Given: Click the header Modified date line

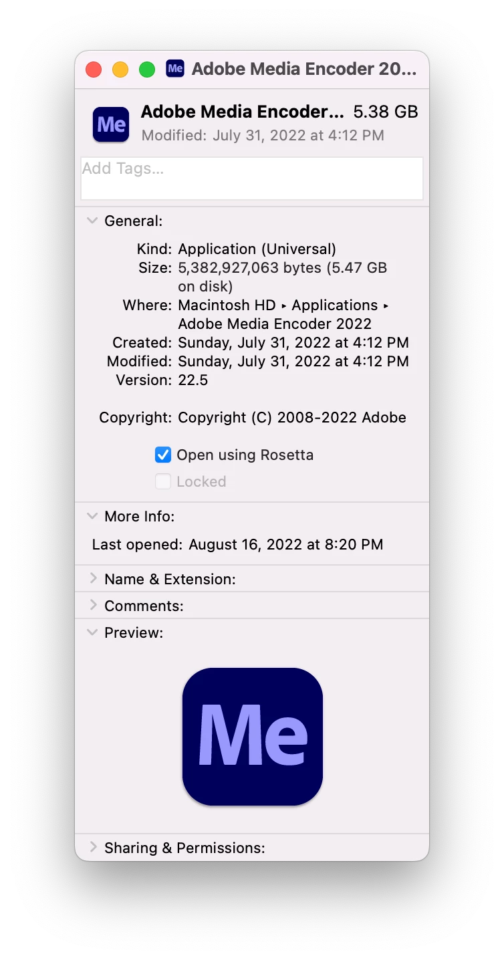Looking at the screenshot, I should [x=263, y=136].
